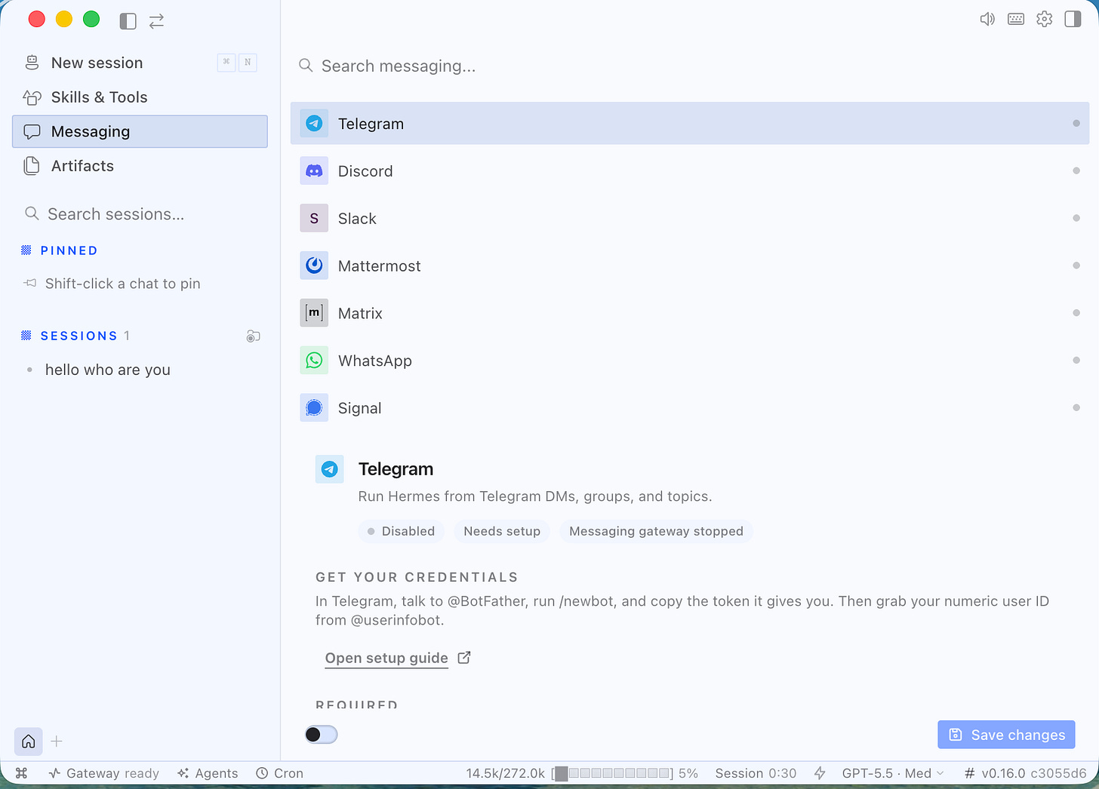Select the WhatsApp platform row
Image resolution: width=1099 pixels, height=789 pixels.
click(689, 361)
